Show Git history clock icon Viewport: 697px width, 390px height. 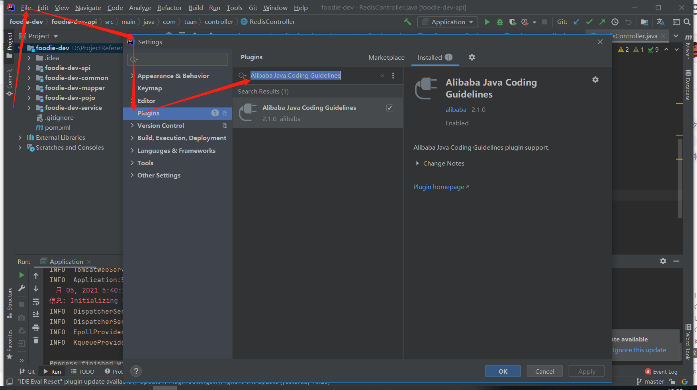(615, 22)
